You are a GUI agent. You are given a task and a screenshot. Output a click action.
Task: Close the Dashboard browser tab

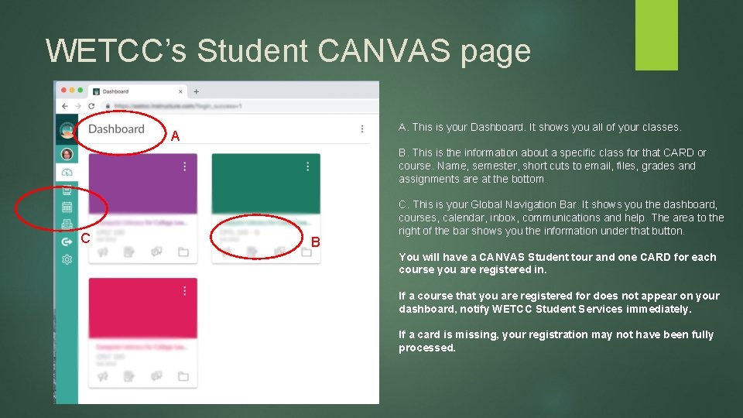point(180,91)
